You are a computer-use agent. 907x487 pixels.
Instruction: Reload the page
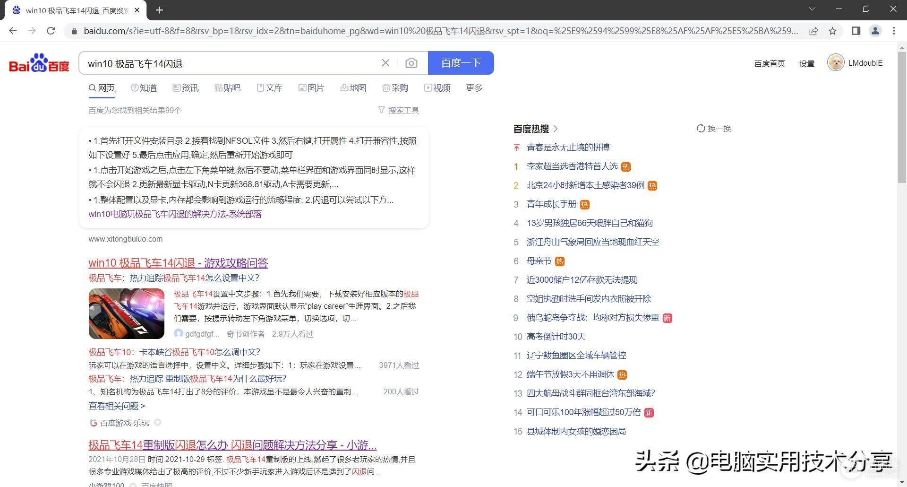click(51, 31)
